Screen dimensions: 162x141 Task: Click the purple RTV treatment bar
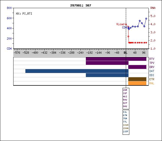point(116,59)
